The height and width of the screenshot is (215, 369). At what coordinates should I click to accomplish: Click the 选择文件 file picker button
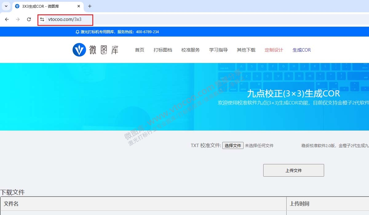(233, 145)
